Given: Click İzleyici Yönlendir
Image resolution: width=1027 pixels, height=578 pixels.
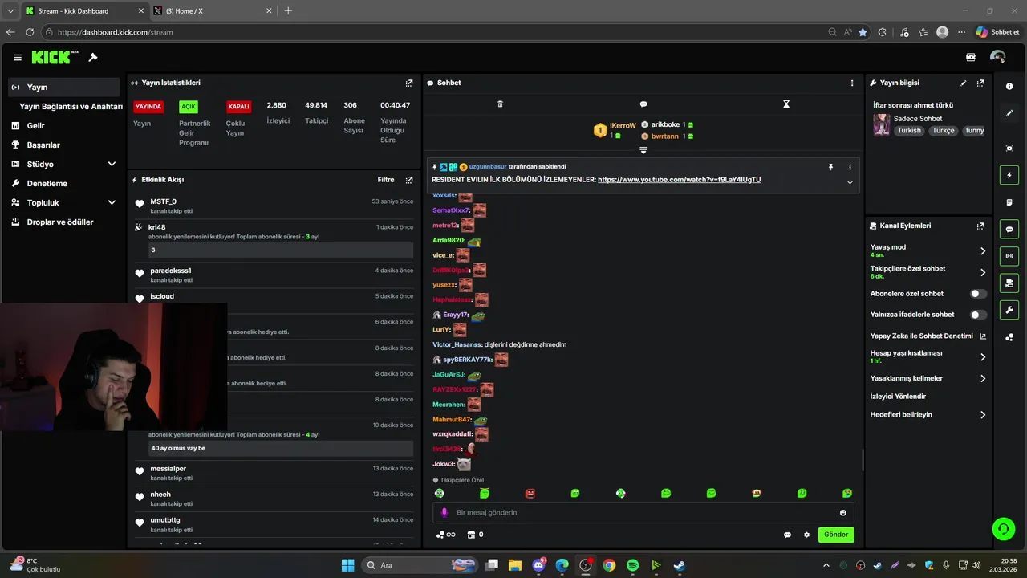Looking at the screenshot, I should tap(898, 397).
